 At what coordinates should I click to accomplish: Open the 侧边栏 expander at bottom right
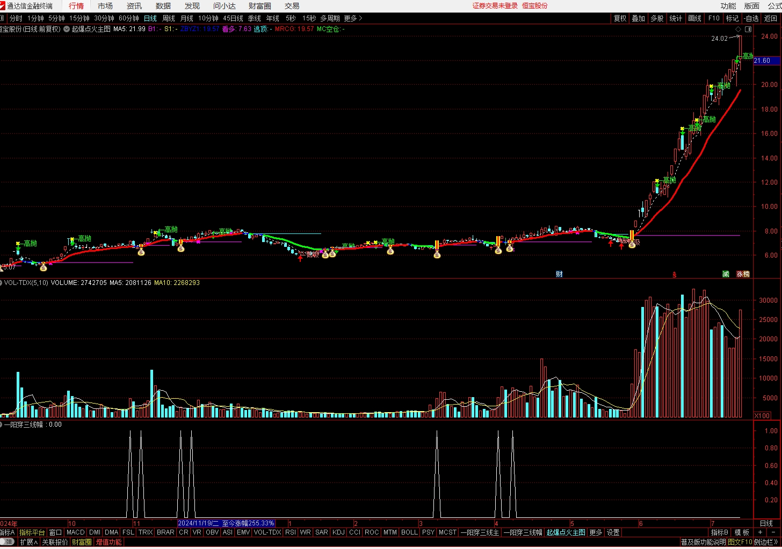(767, 542)
